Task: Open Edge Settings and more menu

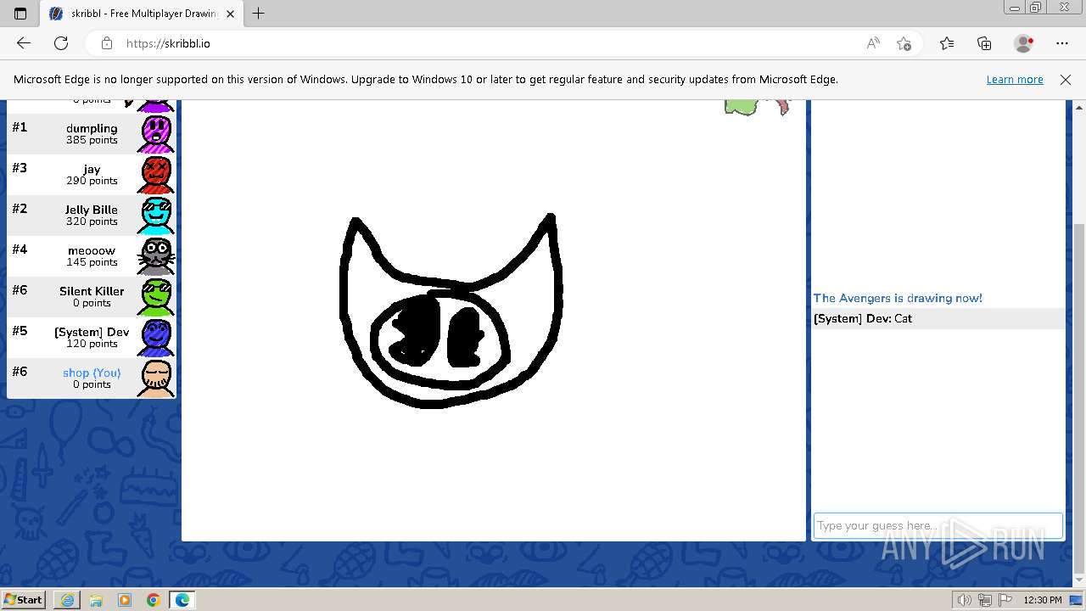Action: click(x=1062, y=43)
